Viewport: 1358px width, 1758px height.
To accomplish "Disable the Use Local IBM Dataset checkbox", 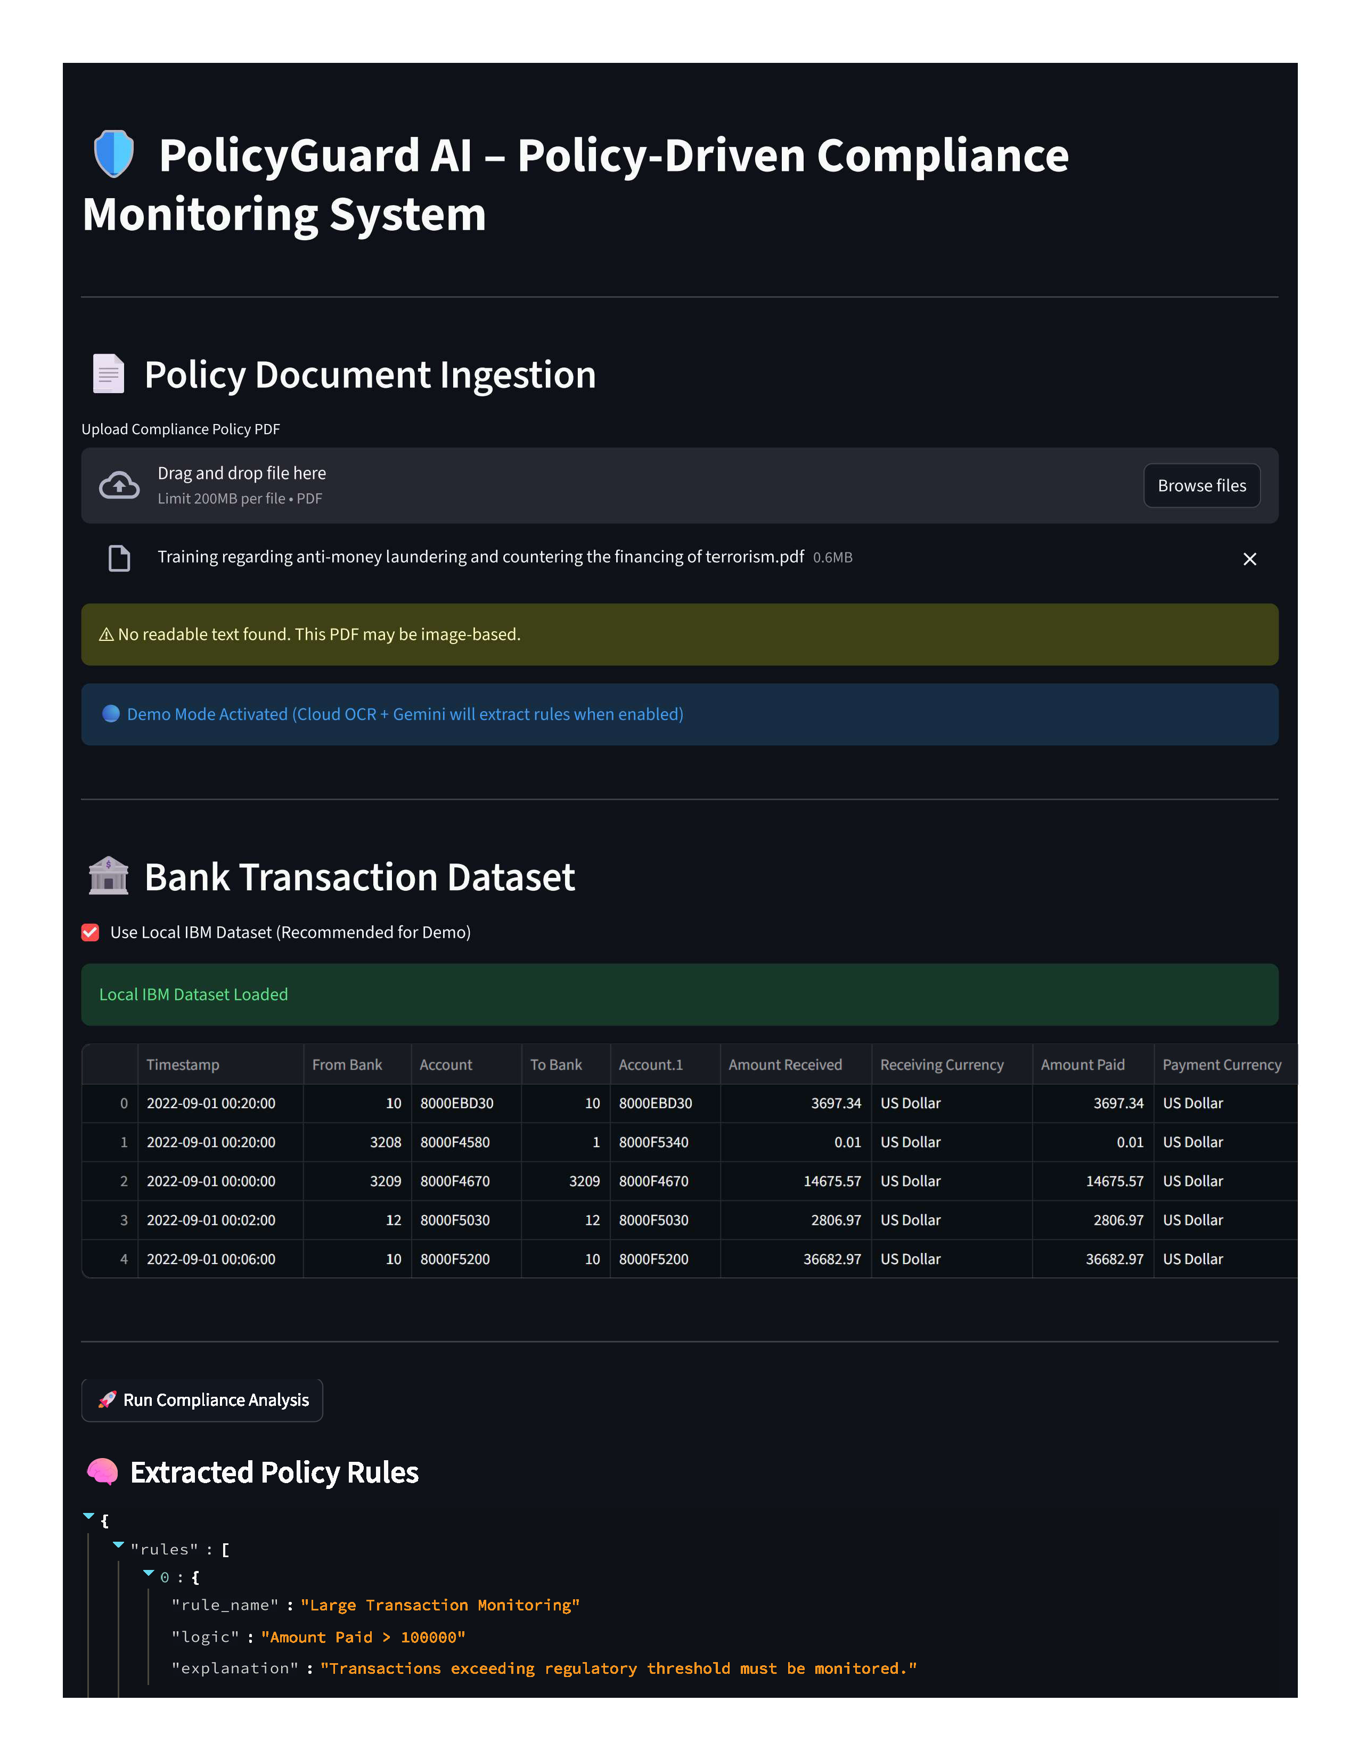I will 89,932.
